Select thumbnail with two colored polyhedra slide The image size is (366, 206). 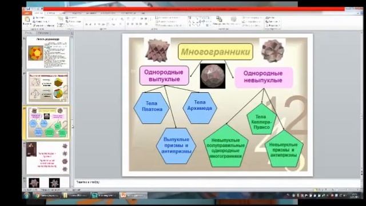point(48,88)
